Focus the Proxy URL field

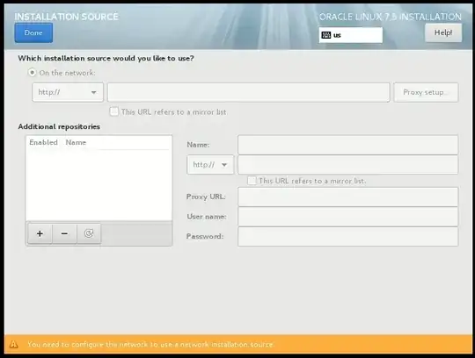[x=347, y=197]
